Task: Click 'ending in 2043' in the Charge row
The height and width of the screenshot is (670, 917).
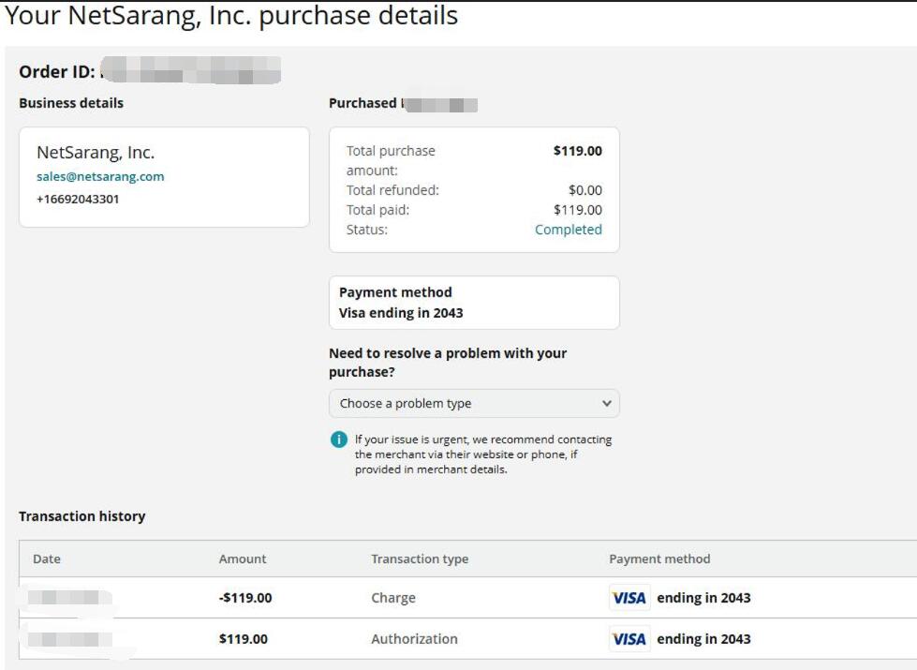Action: [703, 598]
